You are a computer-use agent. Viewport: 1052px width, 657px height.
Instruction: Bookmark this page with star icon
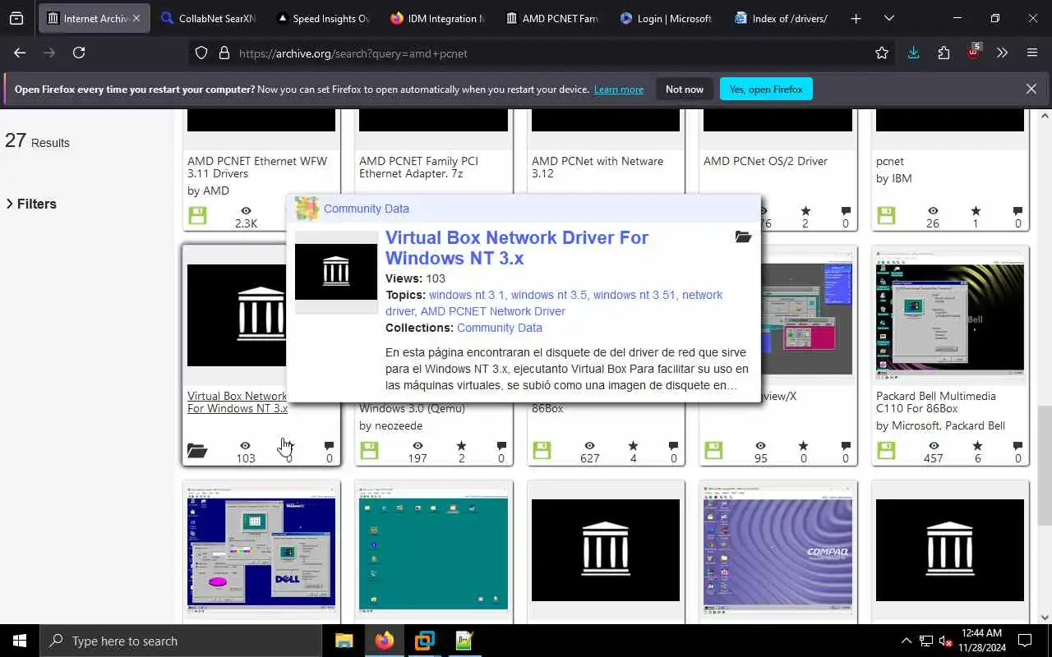(x=882, y=53)
